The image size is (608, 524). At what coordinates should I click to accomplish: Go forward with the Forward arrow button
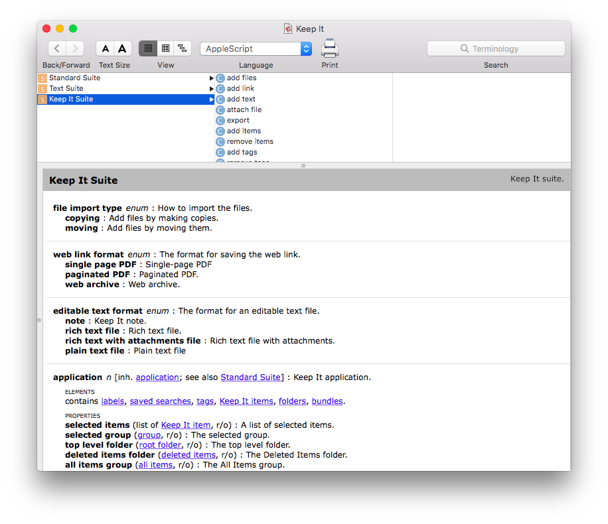(75, 48)
